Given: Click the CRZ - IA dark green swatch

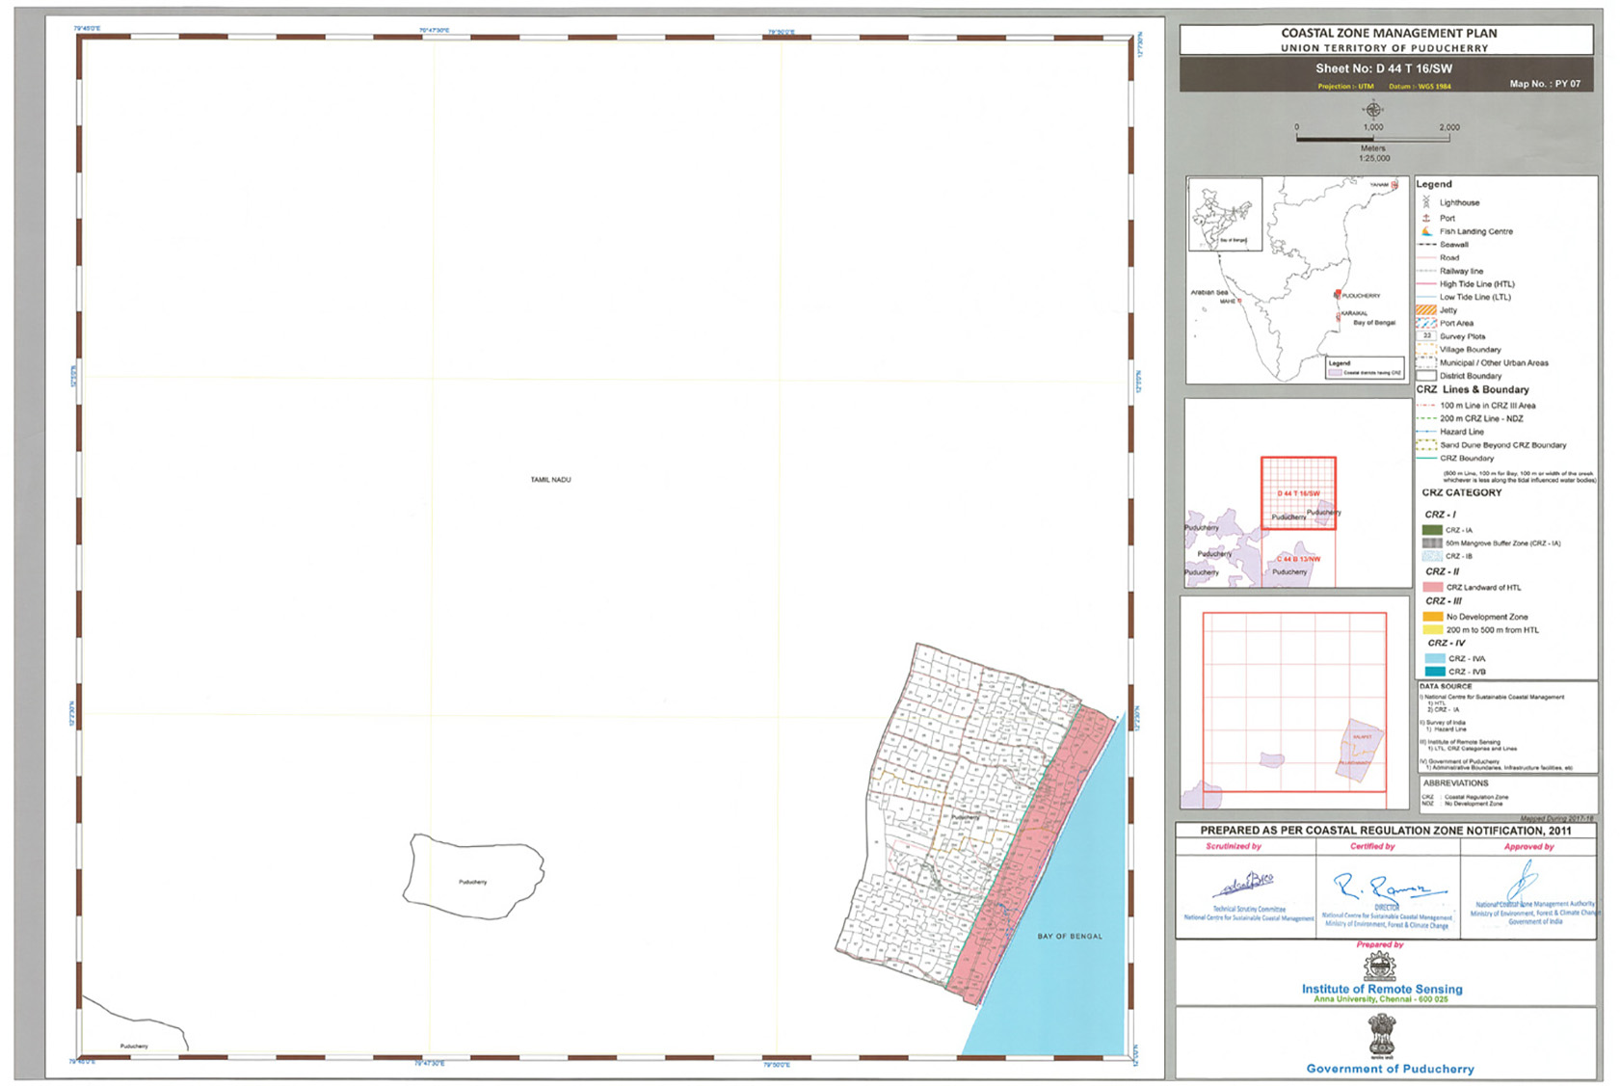Looking at the screenshot, I should point(1432,530).
